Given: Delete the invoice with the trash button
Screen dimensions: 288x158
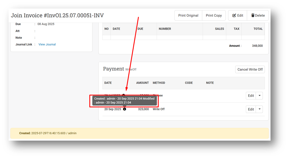Looking at the screenshot, I should [x=258, y=16].
